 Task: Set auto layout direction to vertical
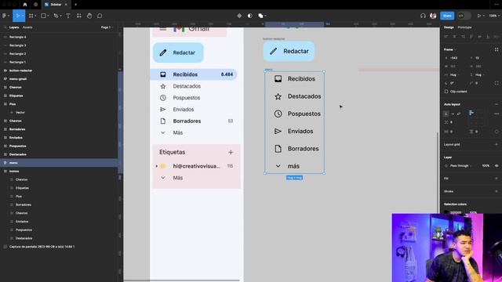(446, 114)
